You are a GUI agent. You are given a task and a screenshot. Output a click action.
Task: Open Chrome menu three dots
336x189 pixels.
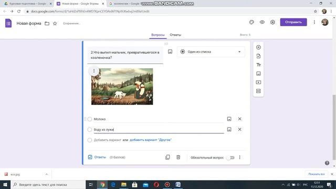coord(331,11)
